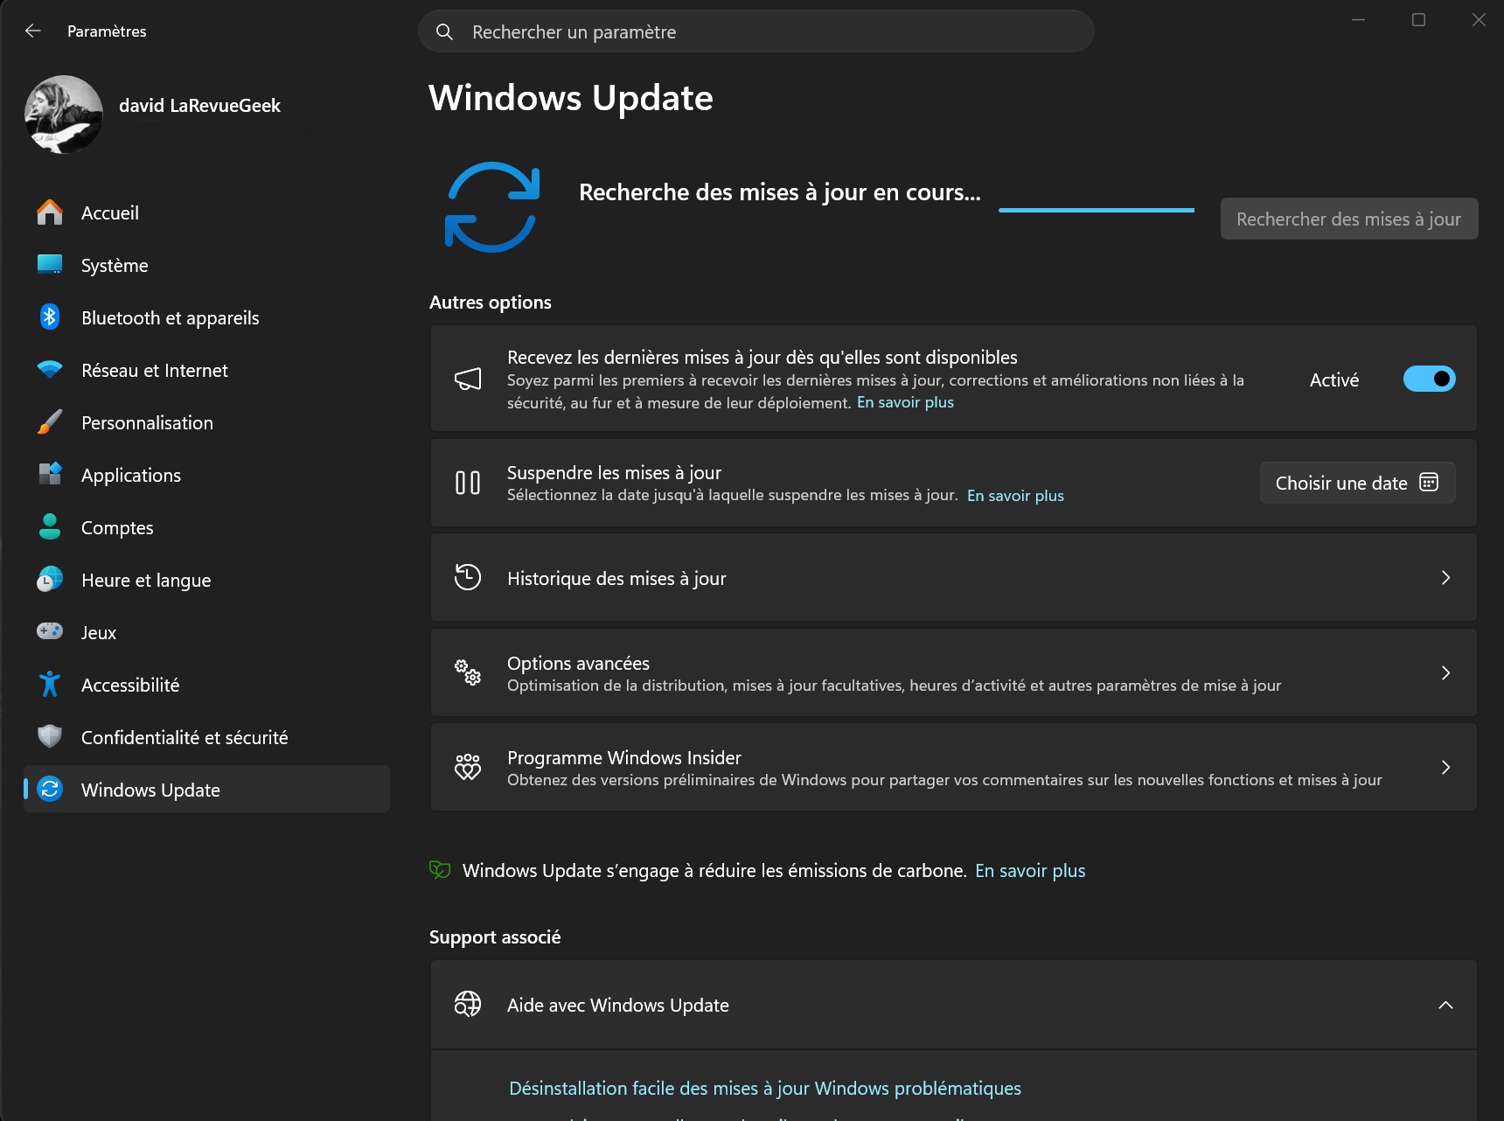
Task: Click the Confidentialité et sécurité shield icon
Action: click(50, 737)
